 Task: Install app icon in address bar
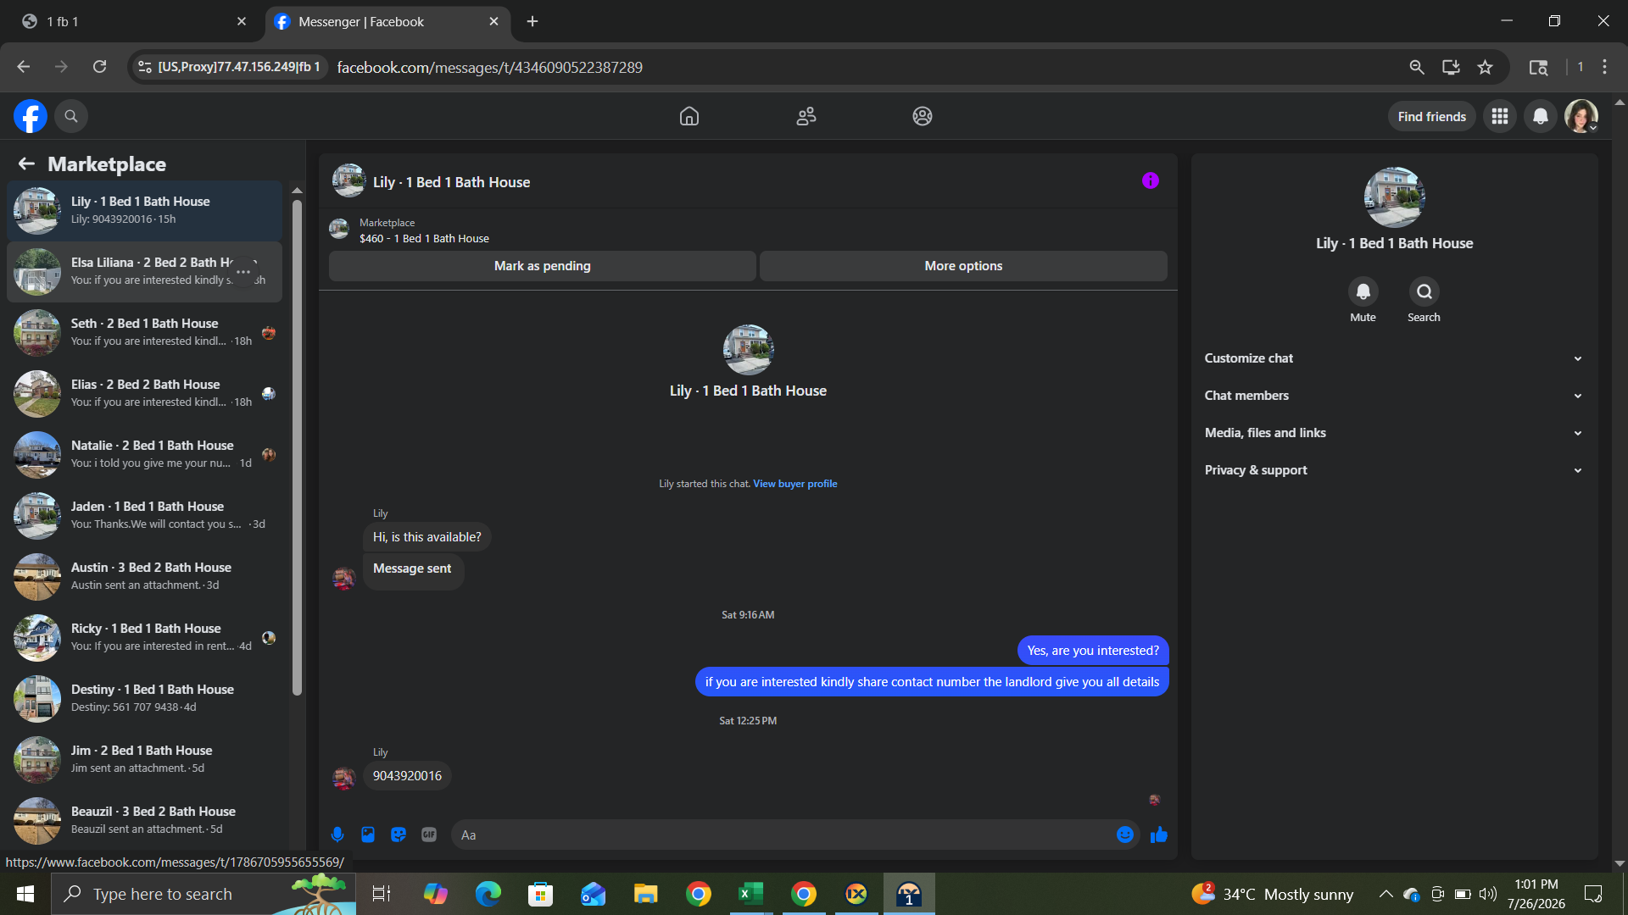click(1451, 67)
